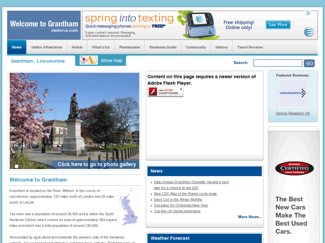The width and height of the screenshot is (325, 243).
Task: Click the More News... link
Action: [x=250, y=217]
